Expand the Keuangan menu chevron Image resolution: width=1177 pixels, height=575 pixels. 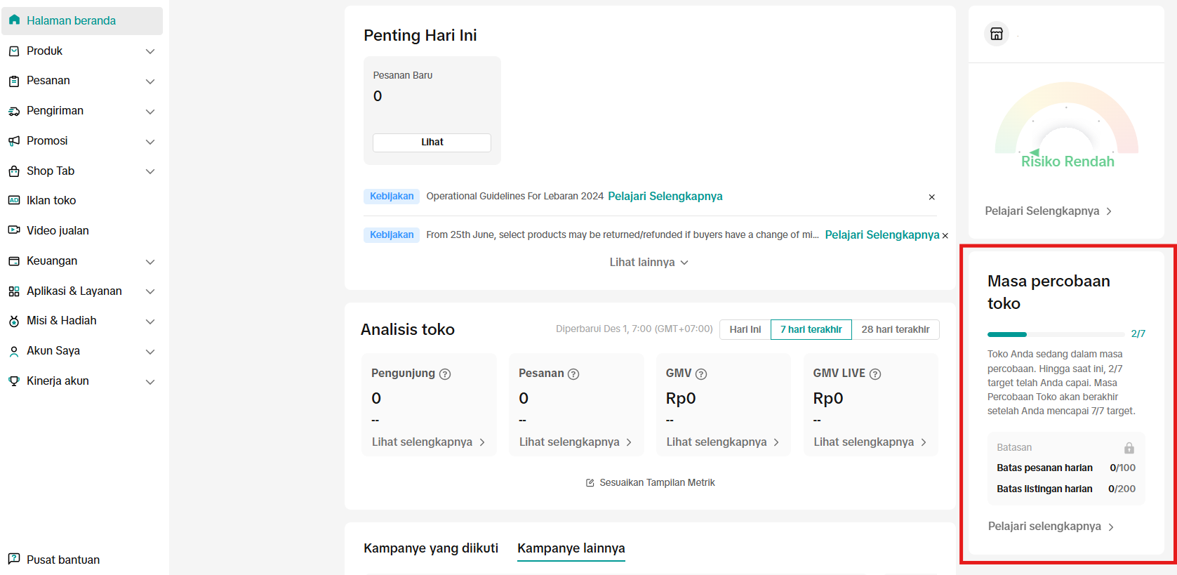pyautogui.click(x=149, y=262)
